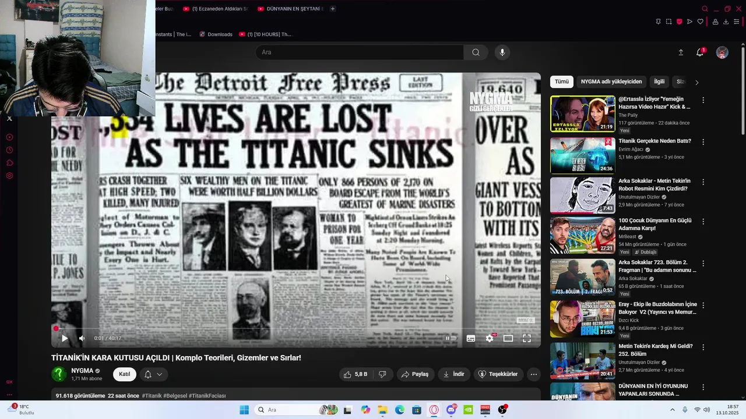Open extensions cube in browser sidebar
Viewport: 746px width, 419px height.
9,163
